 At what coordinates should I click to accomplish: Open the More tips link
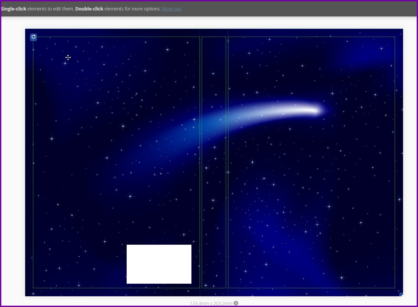coord(172,9)
